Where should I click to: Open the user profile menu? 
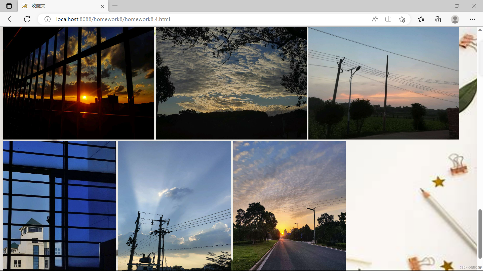[455, 19]
